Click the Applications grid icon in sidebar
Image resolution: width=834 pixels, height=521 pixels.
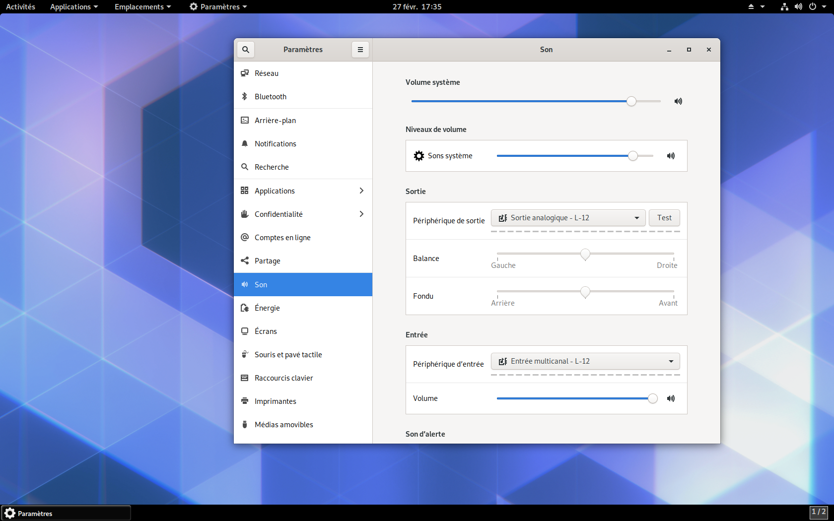point(245,191)
